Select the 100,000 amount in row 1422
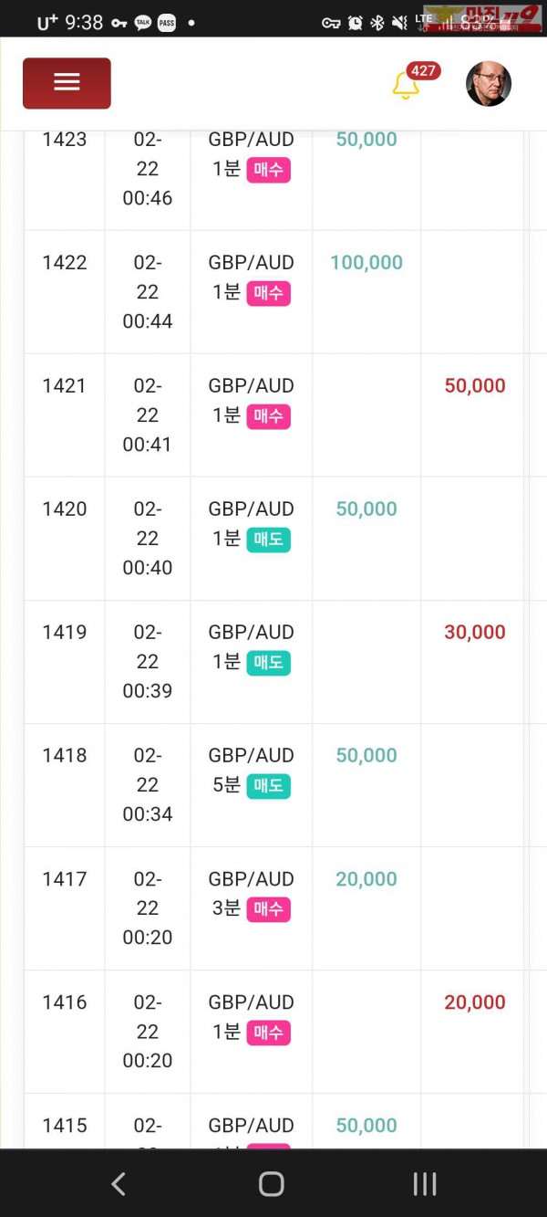The width and height of the screenshot is (547, 1217). [x=366, y=263]
